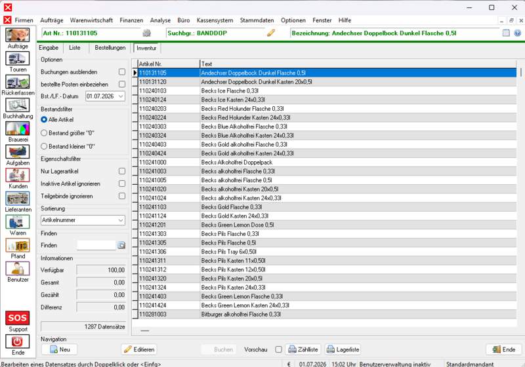Open the Pfand sidebar icon
This screenshot has width=525, height=367.
pos(18,245)
